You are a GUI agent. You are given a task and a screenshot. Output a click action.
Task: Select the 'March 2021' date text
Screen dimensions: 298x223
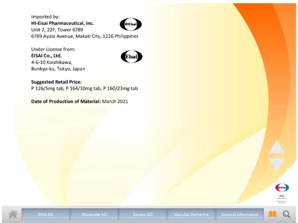point(115,101)
